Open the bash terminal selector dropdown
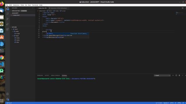This screenshot has width=186, height=104. (x=162, y=75)
